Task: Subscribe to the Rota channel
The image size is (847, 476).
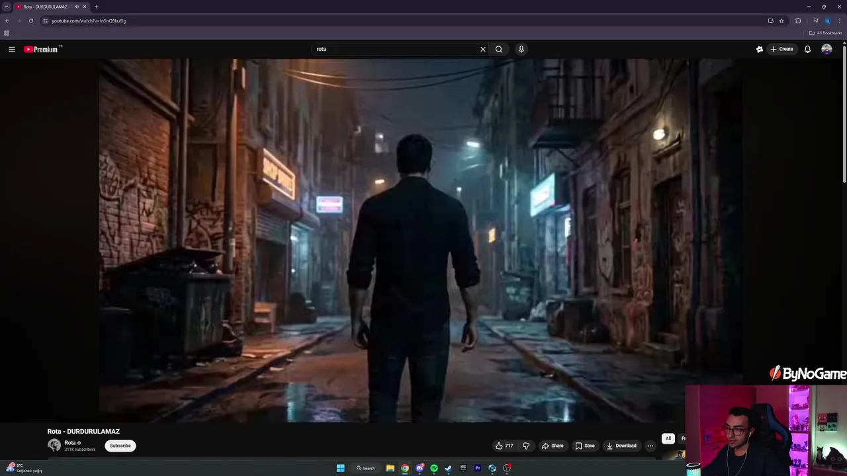Action: click(x=120, y=446)
